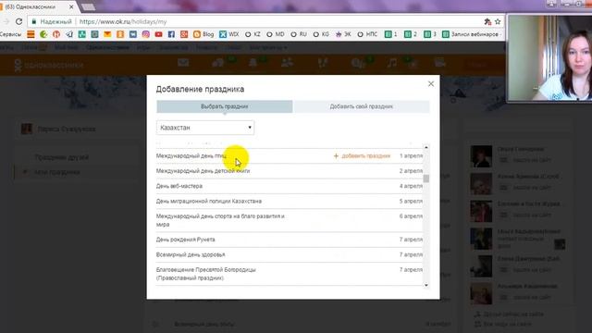Close the Одноклассники browser tab

click(x=71, y=6)
